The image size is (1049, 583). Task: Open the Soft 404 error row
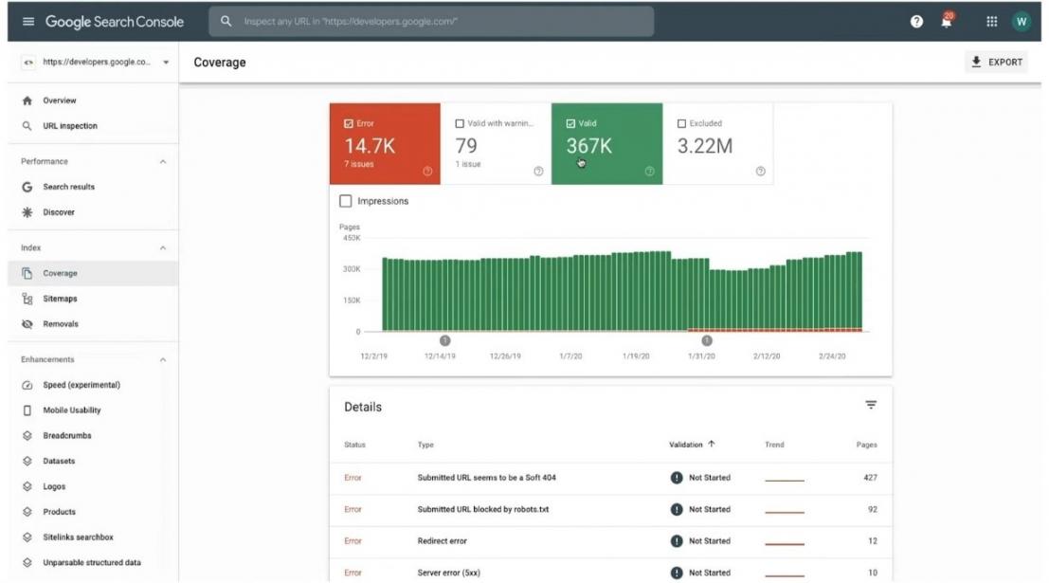click(486, 478)
